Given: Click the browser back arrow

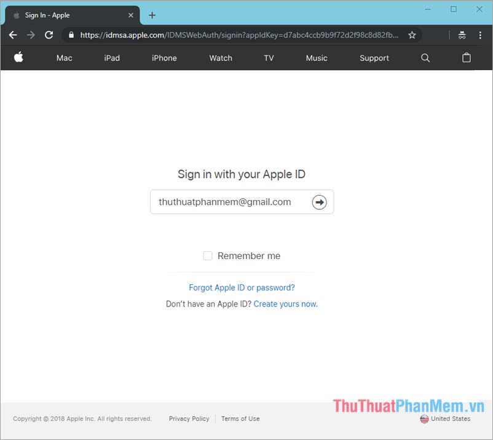Looking at the screenshot, I should pyautogui.click(x=12, y=35).
